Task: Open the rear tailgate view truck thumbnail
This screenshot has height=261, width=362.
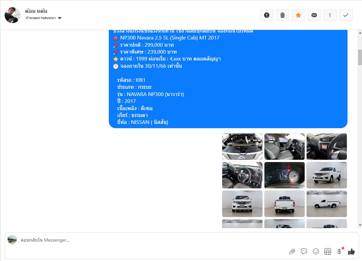Action: pyautogui.click(x=285, y=204)
